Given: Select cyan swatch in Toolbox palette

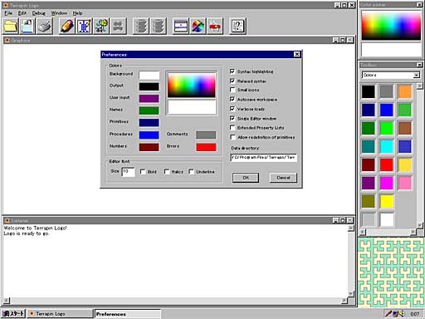Looking at the screenshot, I should [387, 146].
